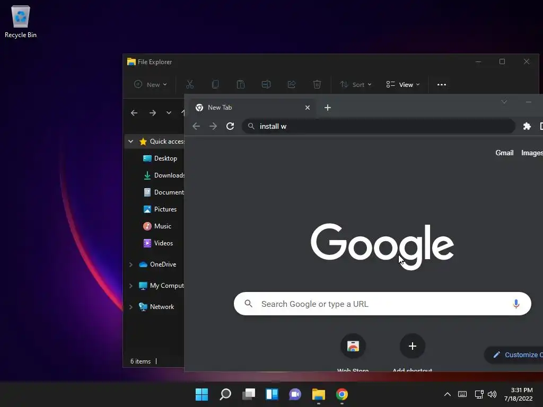The height and width of the screenshot is (407, 543).
Task: Expand the My Computer tree node
Action: tap(130, 286)
